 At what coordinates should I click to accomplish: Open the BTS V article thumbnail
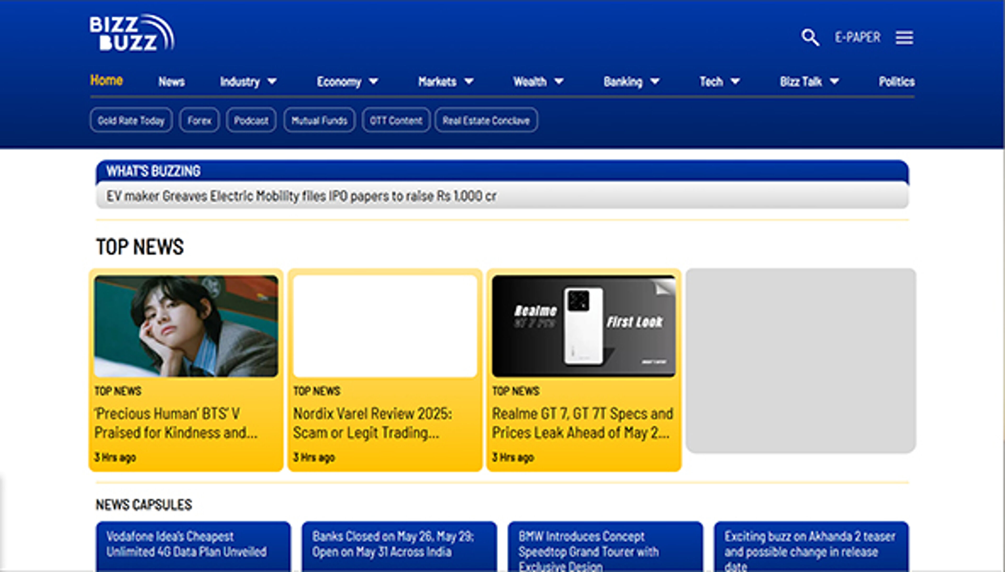[186, 326]
